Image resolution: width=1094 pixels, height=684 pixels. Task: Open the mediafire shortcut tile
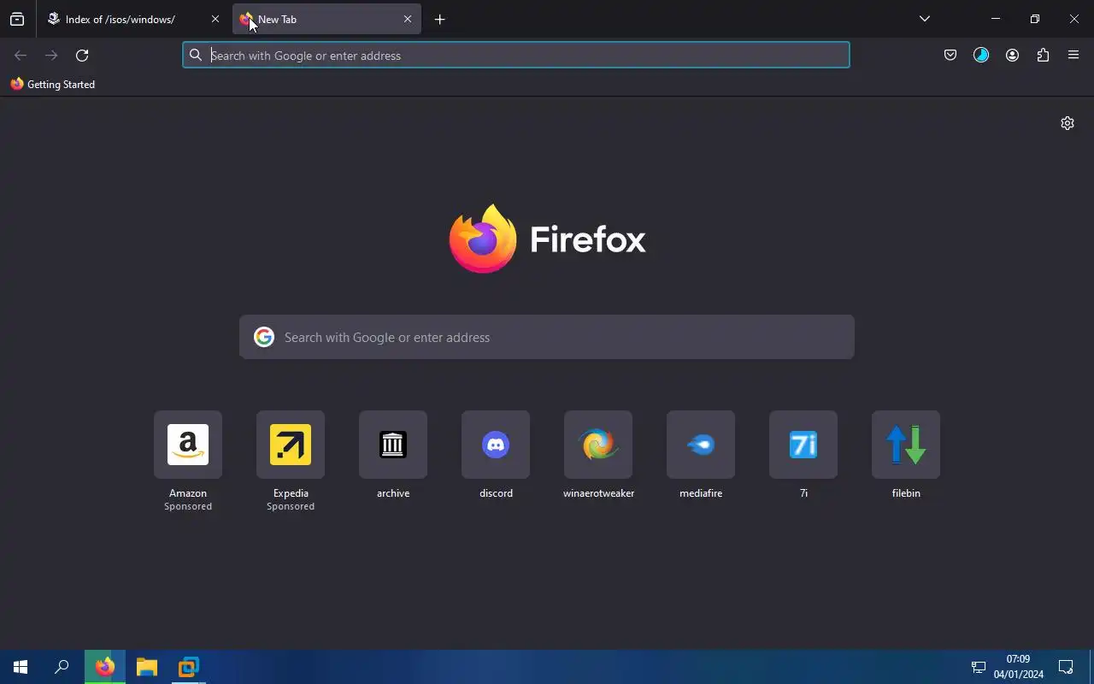pos(701,445)
